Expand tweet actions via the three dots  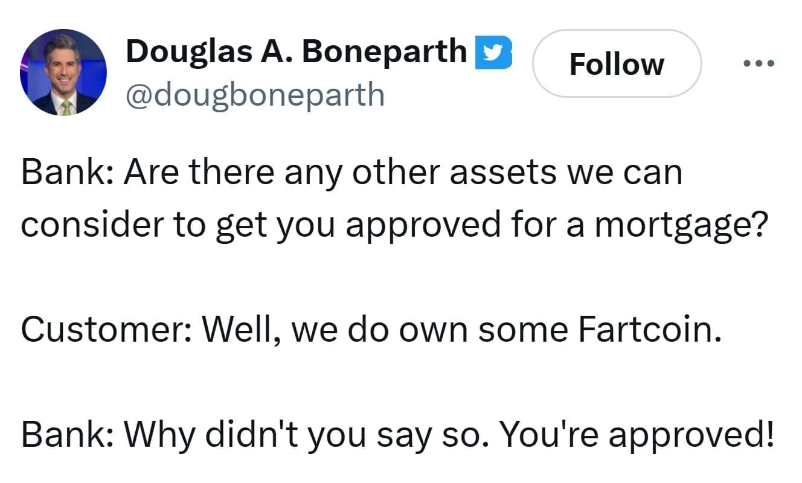(759, 62)
